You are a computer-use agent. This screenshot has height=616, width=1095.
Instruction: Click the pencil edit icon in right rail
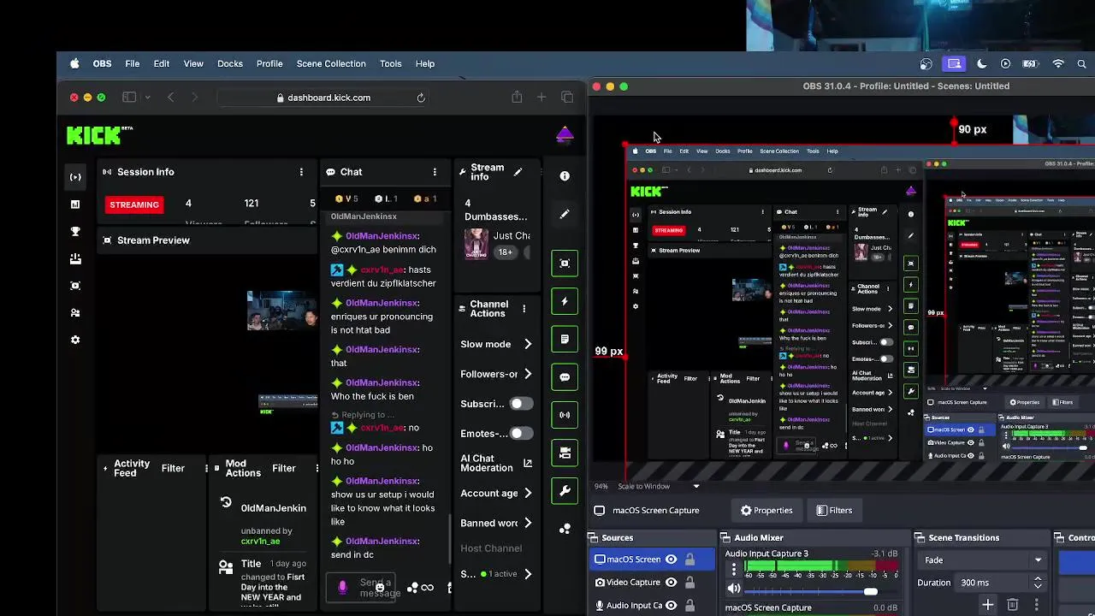pyautogui.click(x=565, y=214)
